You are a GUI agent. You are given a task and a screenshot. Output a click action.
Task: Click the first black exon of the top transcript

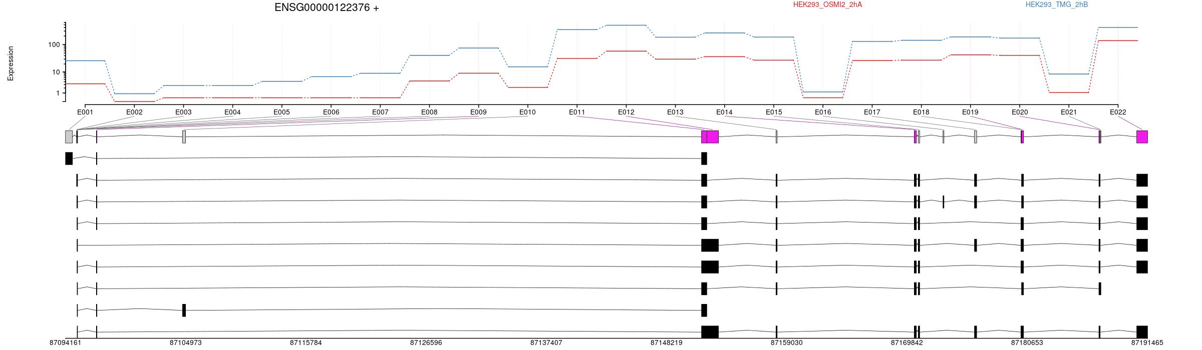(69, 158)
